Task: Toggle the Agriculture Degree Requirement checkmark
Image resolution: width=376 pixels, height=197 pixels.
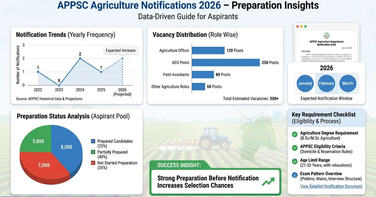Action: point(295,135)
